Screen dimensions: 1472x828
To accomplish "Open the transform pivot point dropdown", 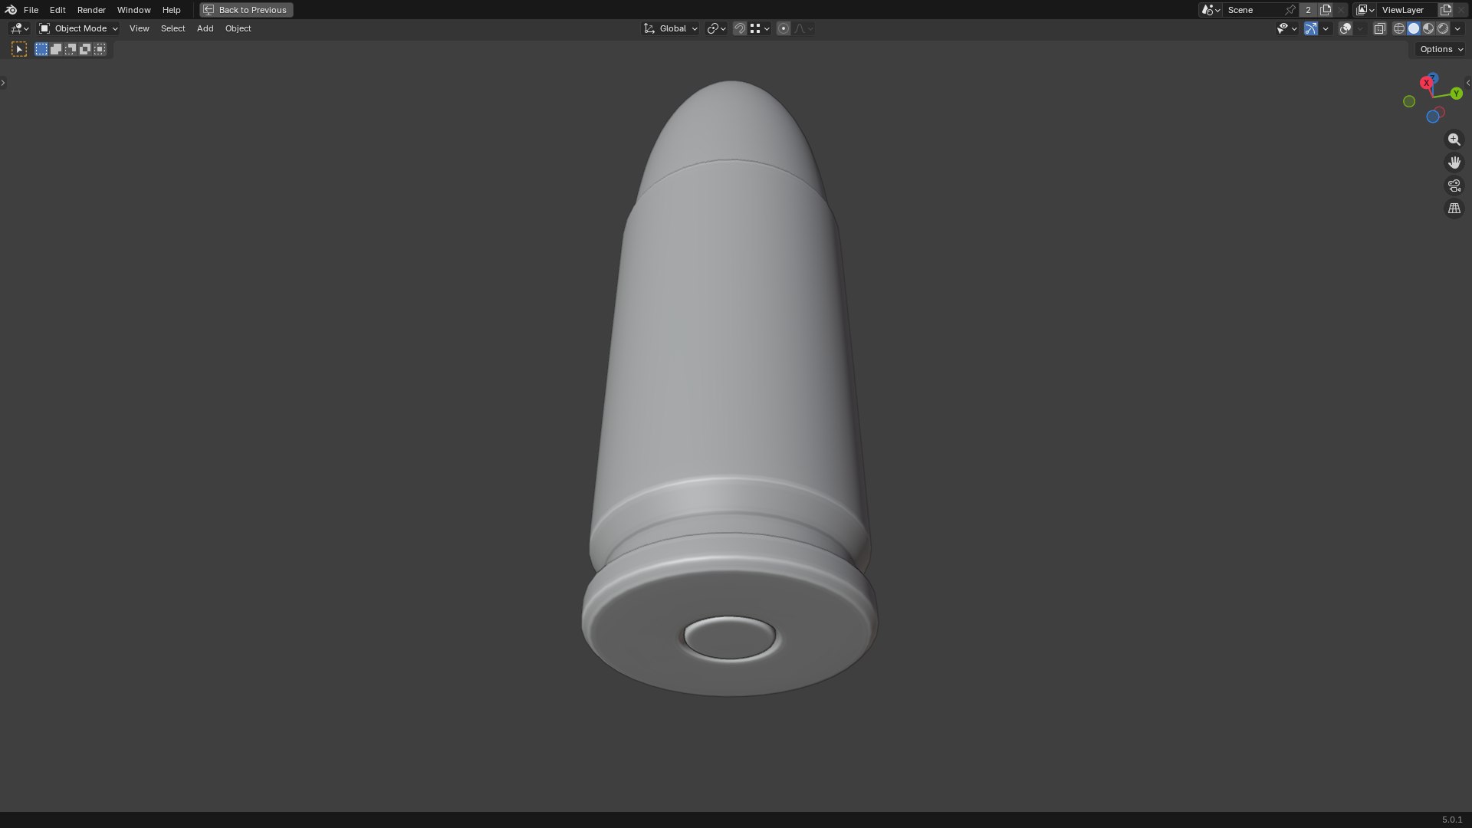I will pos(716,28).
